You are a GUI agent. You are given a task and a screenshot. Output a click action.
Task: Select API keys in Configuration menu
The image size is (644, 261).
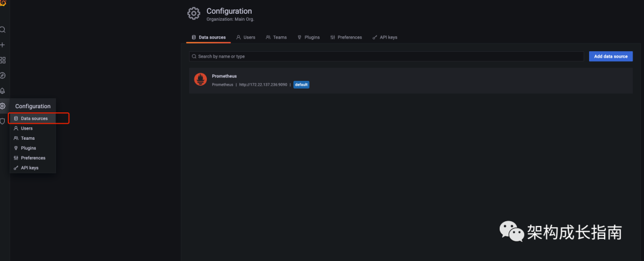[29, 168]
